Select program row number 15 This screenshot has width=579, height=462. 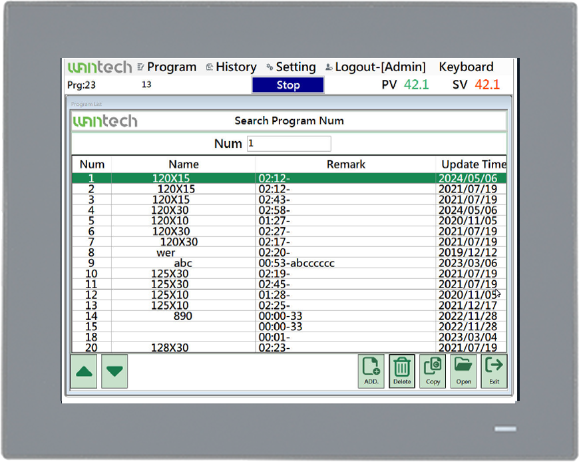pyautogui.click(x=289, y=326)
